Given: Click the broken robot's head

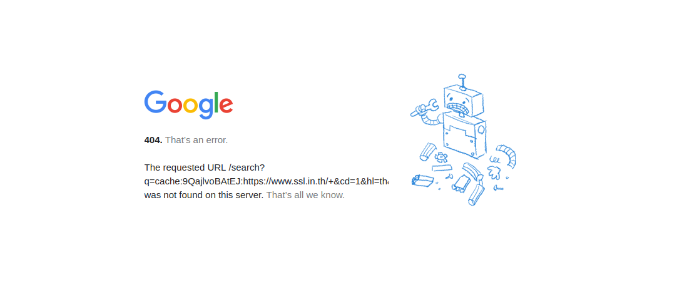Looking at the screenshot, I should click(x=464, y=101).
